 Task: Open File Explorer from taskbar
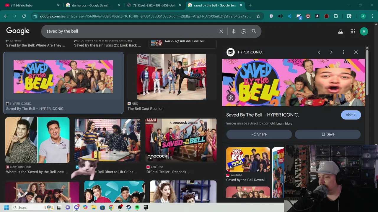[94, 207]
